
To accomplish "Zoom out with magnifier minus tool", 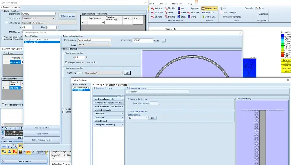I will (15, 146).
